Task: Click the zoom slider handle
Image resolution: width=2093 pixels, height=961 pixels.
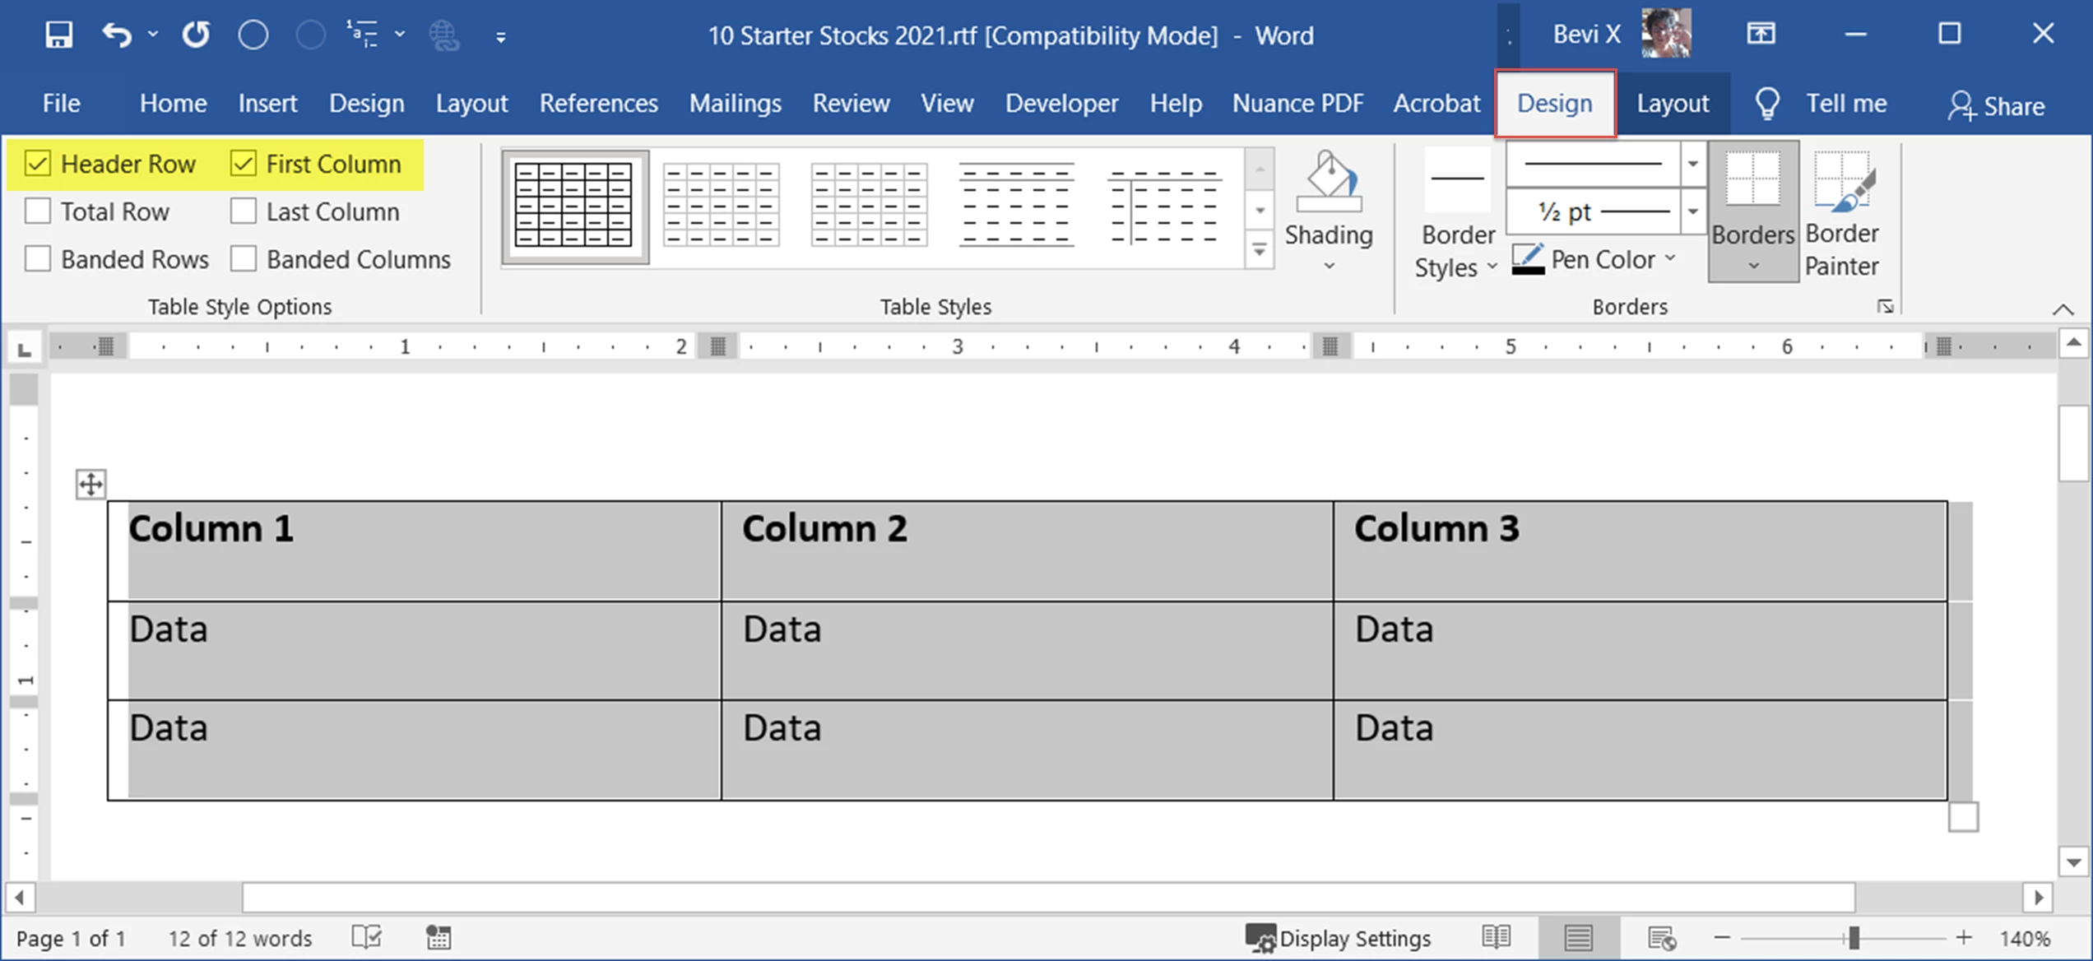Action: click(x=1854, y=937)
